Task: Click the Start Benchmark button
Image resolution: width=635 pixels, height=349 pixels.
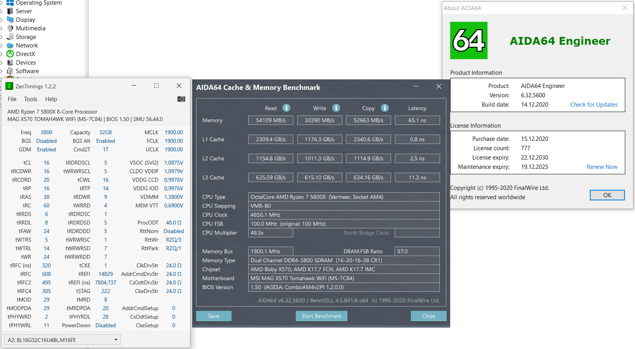Action: (x=321, y=316)
